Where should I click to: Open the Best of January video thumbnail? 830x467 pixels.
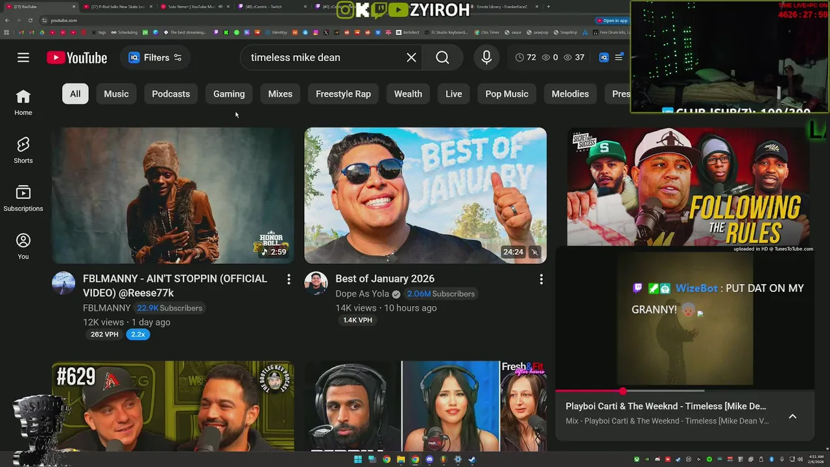425,195
